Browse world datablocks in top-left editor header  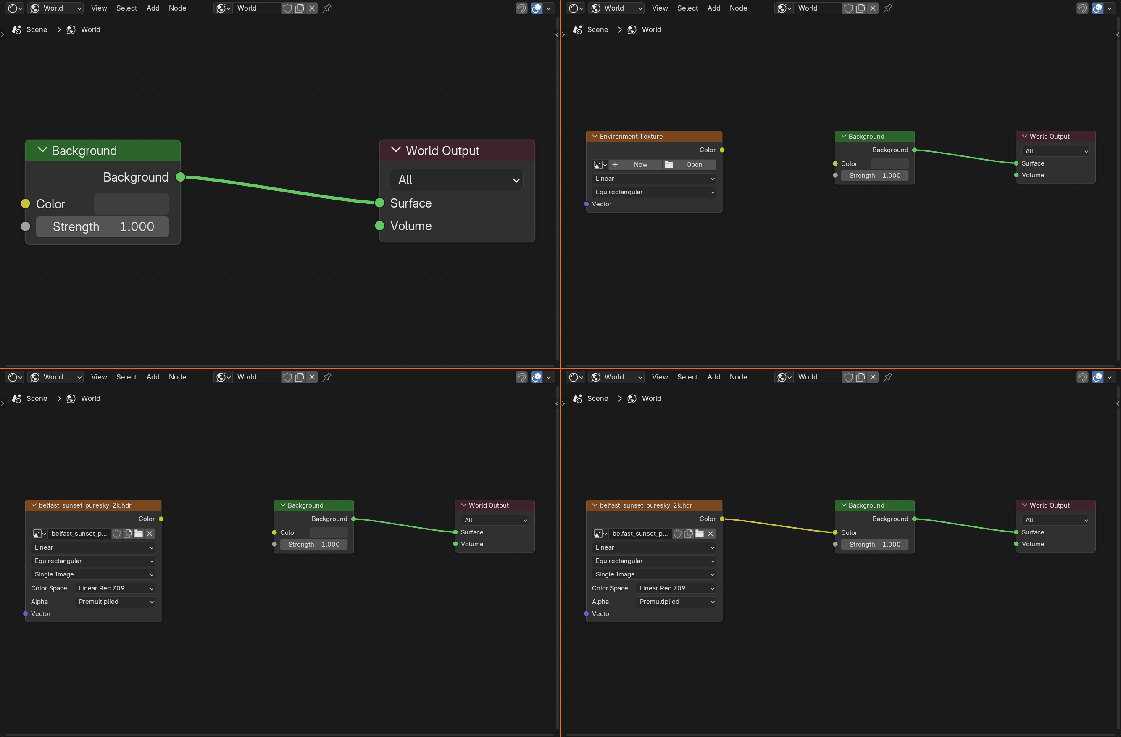pos(223,8)
